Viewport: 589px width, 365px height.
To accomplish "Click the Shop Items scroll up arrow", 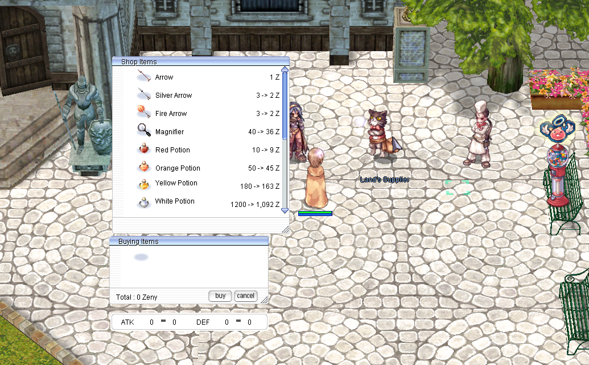I will pyautogui.click(x=285, y=69).
